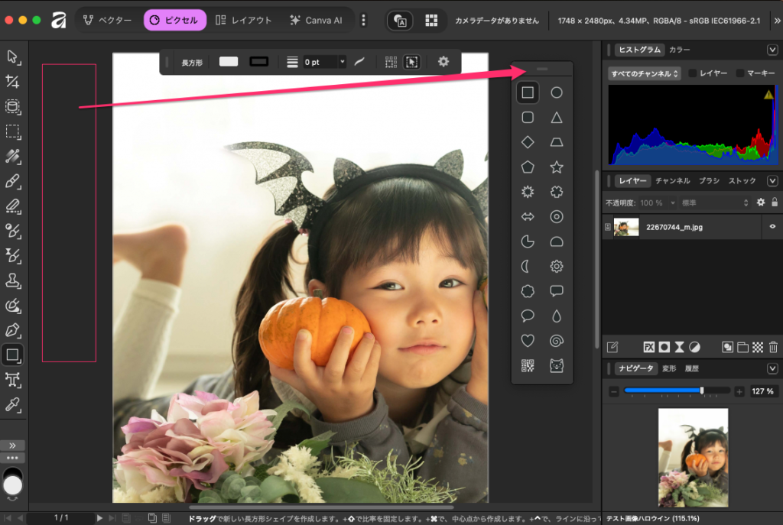
Task: Open the Canva AI studio
Action: [316, 20]
